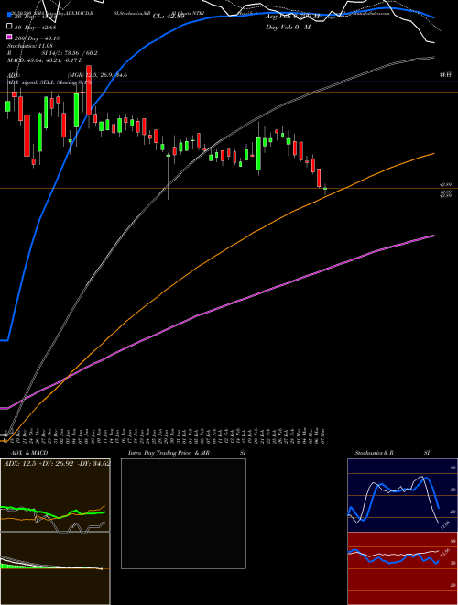Click the 'ADX & MACD' panel title

(29, 453)
